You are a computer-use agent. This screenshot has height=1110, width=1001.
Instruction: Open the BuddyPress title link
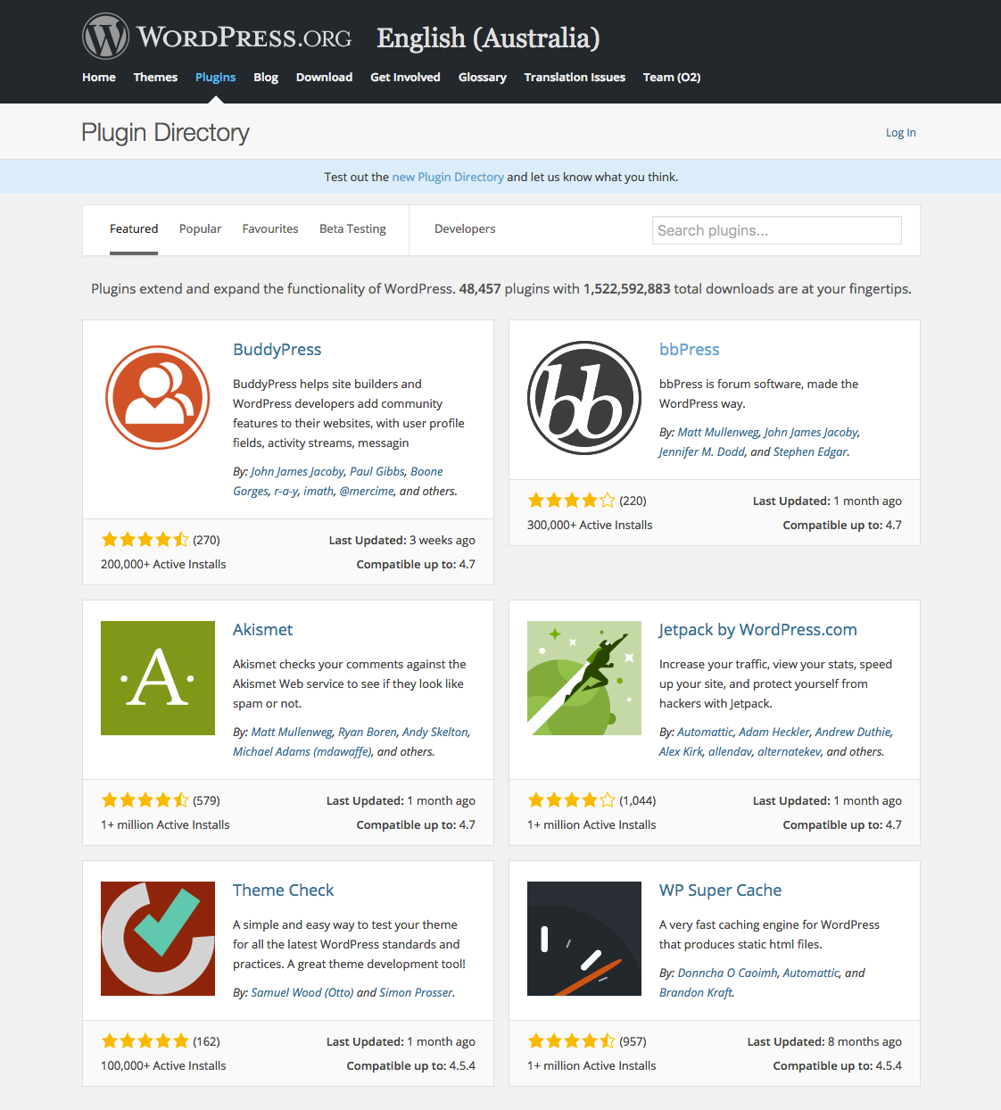[x=277, y=350]
